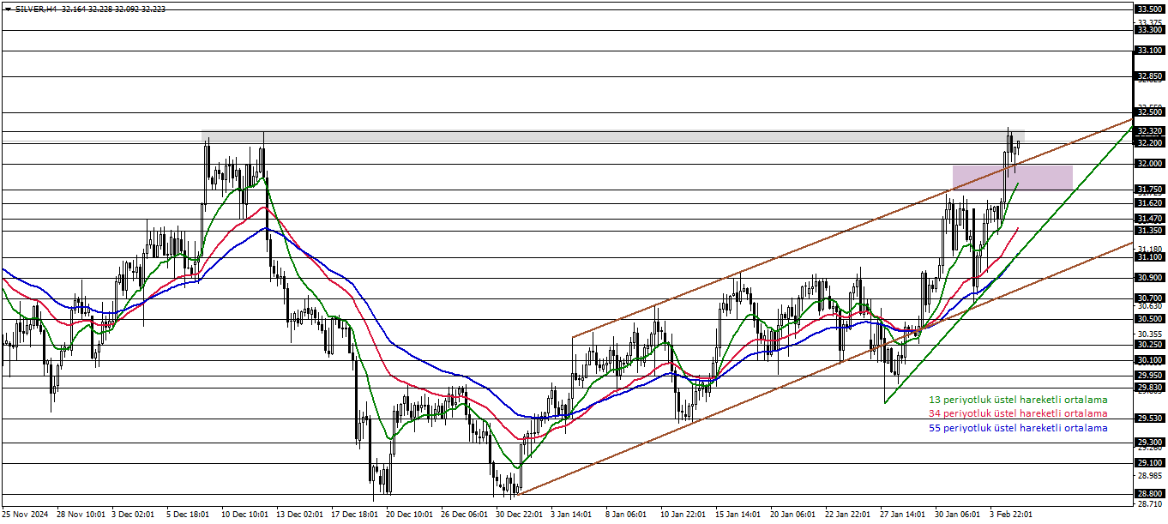Click the 32.850 price label
Viewport: 1168px width, 524px height.
pos(1149,76)
